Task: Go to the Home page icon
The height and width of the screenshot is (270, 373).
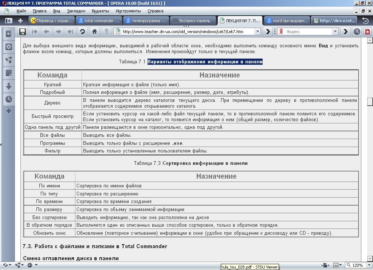Action: click(x=94, y=32)
